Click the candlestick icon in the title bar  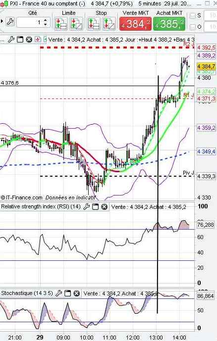(x=4, y=3)
